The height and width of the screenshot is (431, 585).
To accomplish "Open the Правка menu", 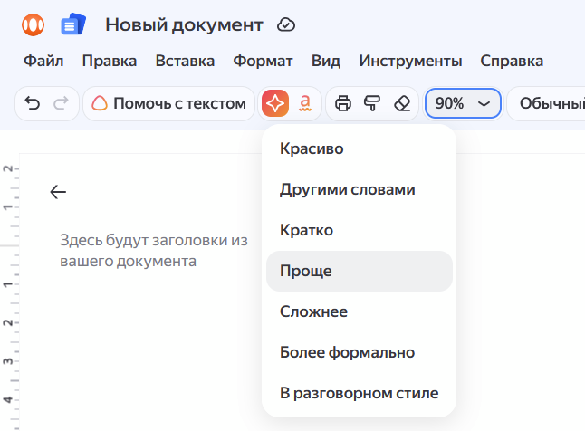I will (110, 61).
